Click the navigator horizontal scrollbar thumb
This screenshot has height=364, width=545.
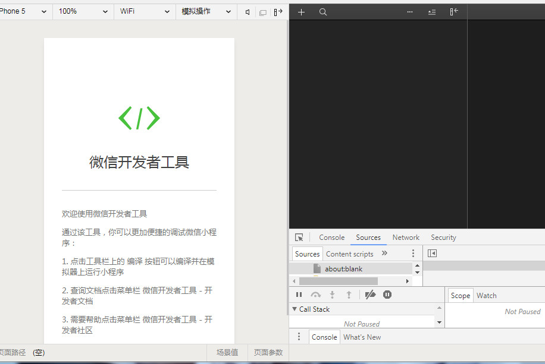(x=338, y=281)
